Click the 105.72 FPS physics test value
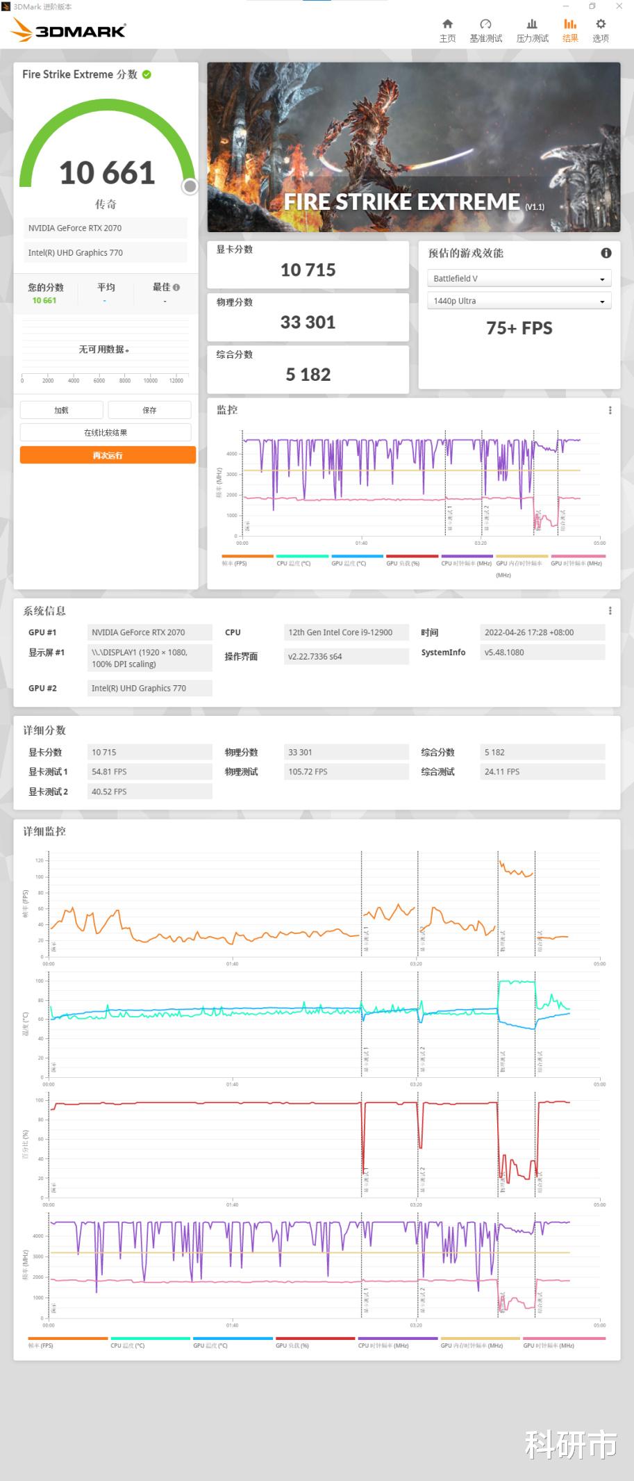The width and height of the screenshot is (634, 1481). tap(346, 771)
